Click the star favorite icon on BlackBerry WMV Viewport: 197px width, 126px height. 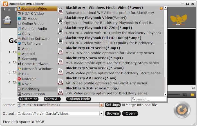pos(161,8)
